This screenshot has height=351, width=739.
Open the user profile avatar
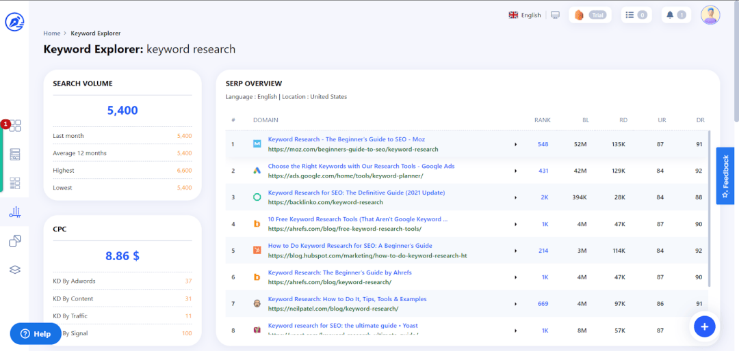point(710,15)
